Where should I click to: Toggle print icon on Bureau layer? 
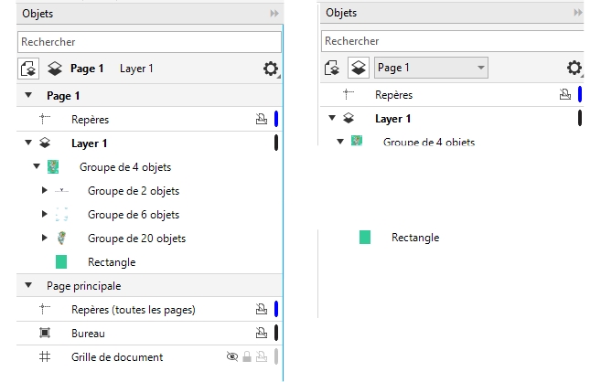pyautogui.click(x=261, y=334)
